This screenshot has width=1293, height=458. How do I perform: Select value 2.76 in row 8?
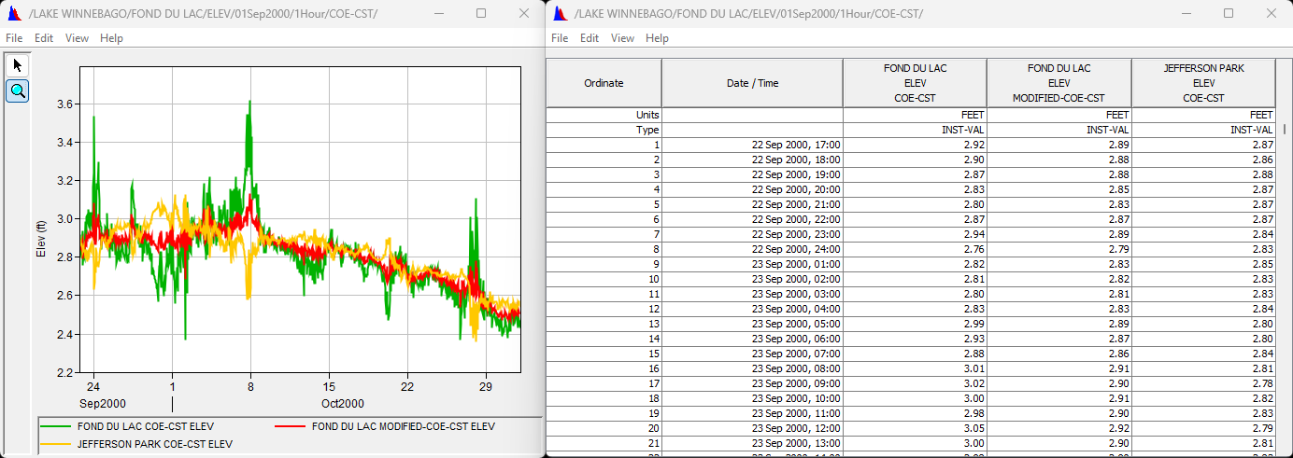[x=915, y=249]
